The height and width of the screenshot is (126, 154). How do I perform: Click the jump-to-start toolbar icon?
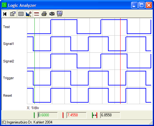coord(5,14)
